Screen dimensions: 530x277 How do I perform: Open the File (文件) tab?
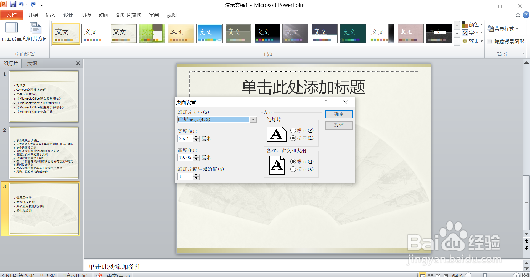(12, 15)
